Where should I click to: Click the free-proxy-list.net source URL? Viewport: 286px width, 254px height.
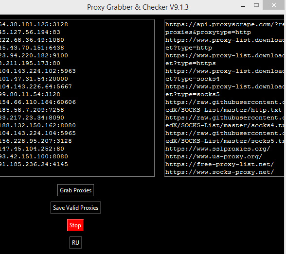pos(220,164)
